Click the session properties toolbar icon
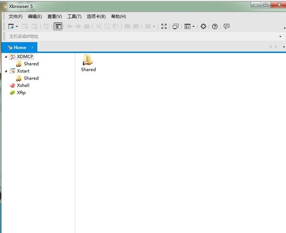Screen dimensions: 286x233 (x=46, y=27)
